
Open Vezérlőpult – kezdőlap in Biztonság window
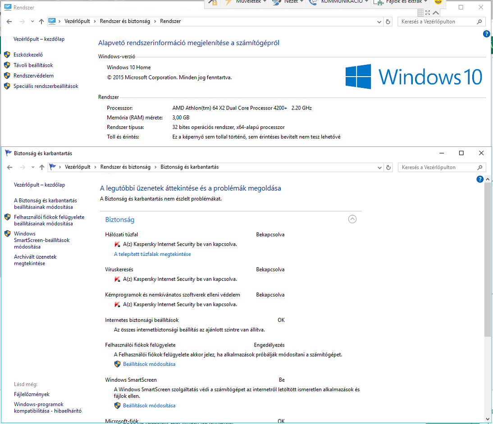click(x=39, y=185)
